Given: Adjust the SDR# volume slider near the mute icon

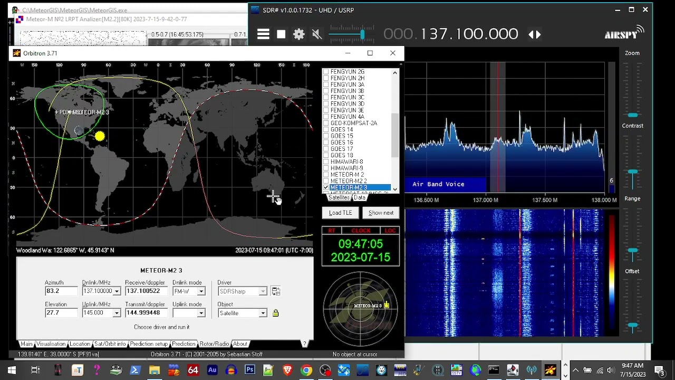Looking at the screenshot, I should point(362,34).
